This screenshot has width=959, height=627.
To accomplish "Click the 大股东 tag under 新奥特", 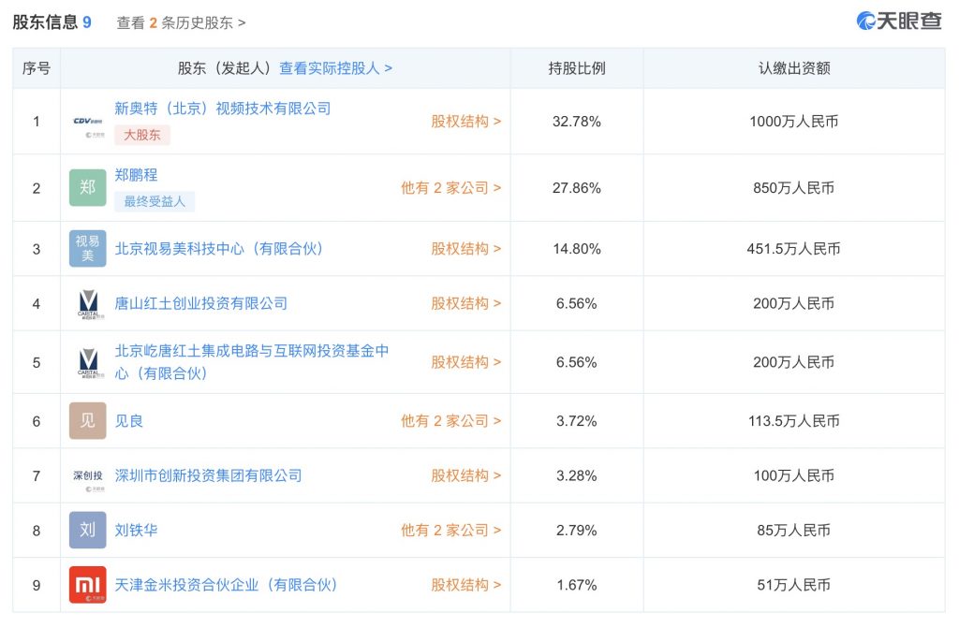I will pos(142,135).
